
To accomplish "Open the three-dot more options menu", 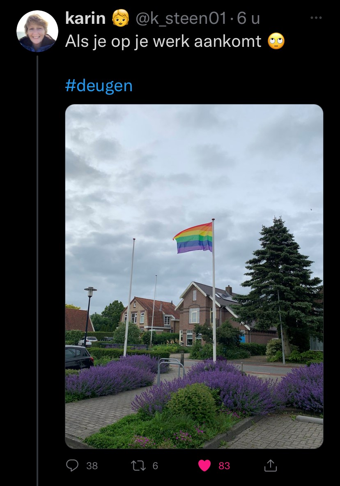I will click(x=316, y=18).
